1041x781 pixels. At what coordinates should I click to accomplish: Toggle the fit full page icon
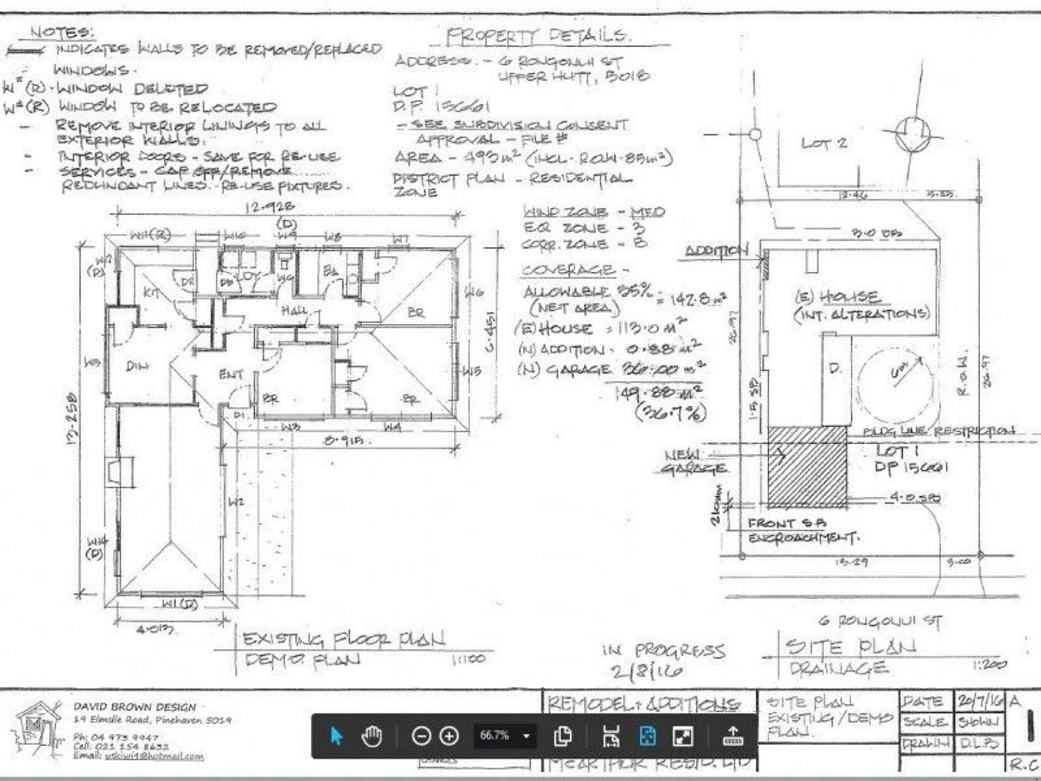pos(647,736)
